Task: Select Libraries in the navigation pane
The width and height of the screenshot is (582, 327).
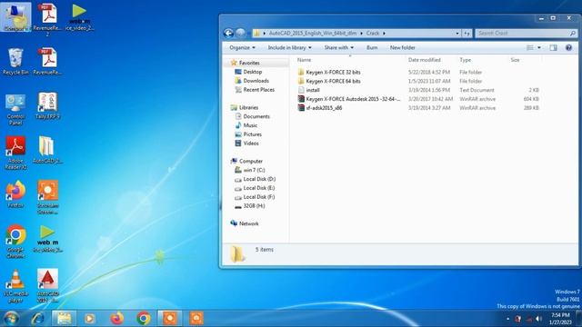Action: [248, 107]
